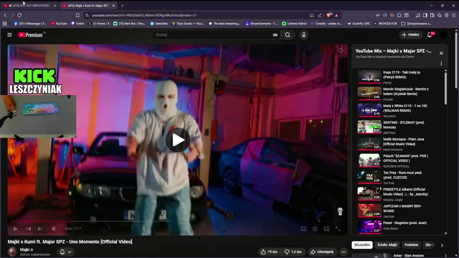Image resolution: width=459 pixels, height=258 pixels.
Task: Open the player settings gear
Action: [x=315, y=229]
